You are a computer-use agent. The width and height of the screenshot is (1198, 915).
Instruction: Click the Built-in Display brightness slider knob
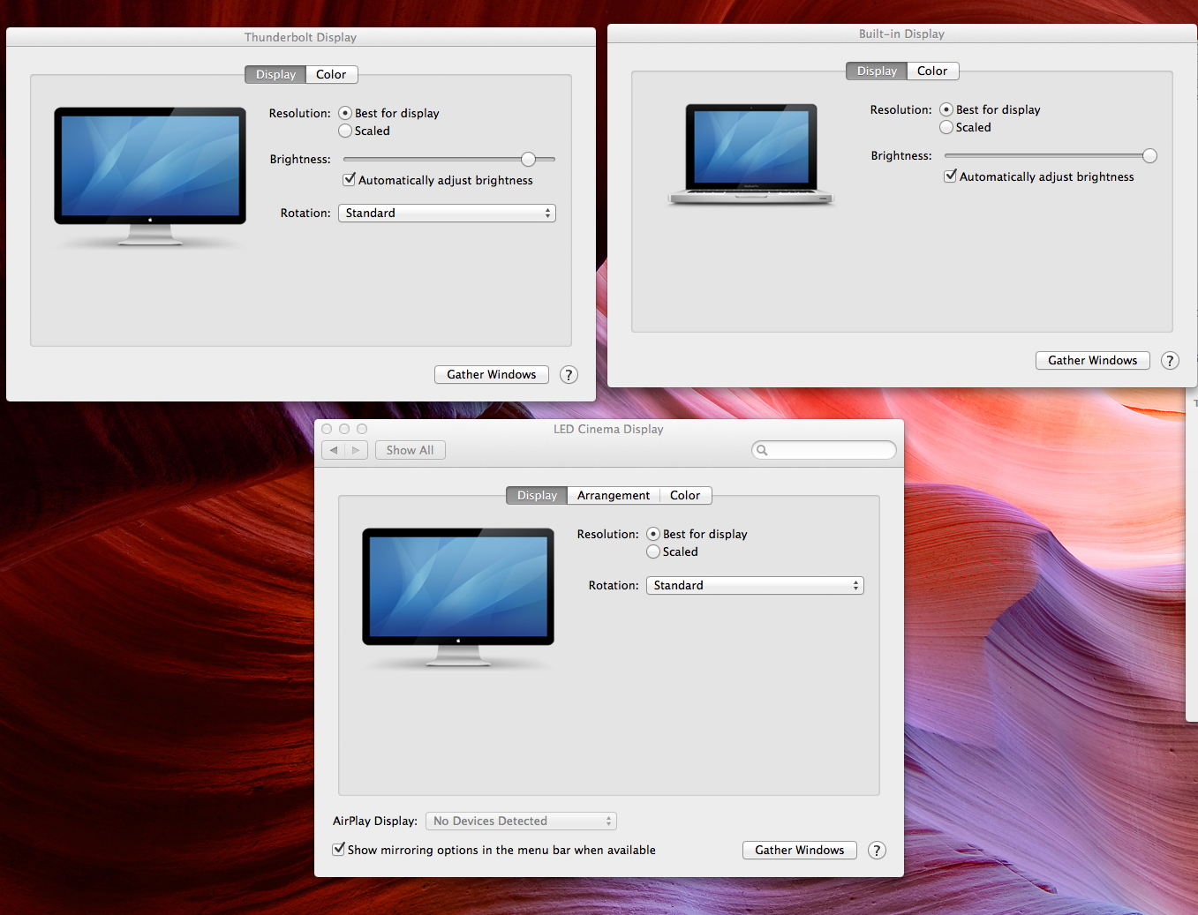(x=1149, y=156)
